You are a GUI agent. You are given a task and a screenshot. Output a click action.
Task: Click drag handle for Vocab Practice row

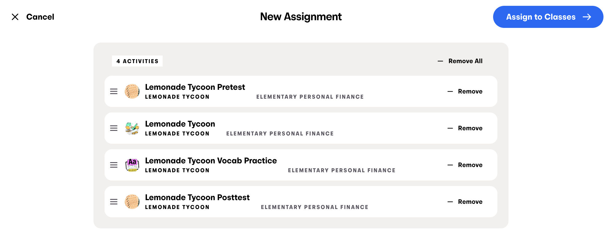114,165
